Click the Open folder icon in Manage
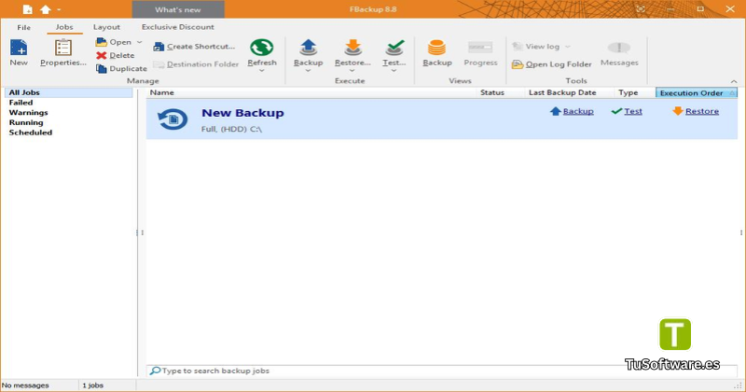Screen dimensions: 746x392 tap(101, 42)
